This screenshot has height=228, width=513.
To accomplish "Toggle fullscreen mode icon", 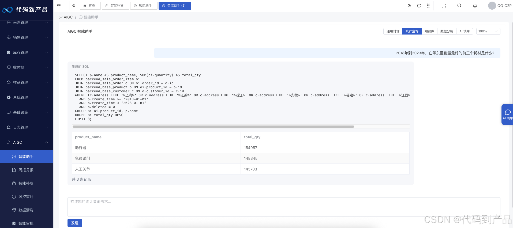I will [444, 6].
